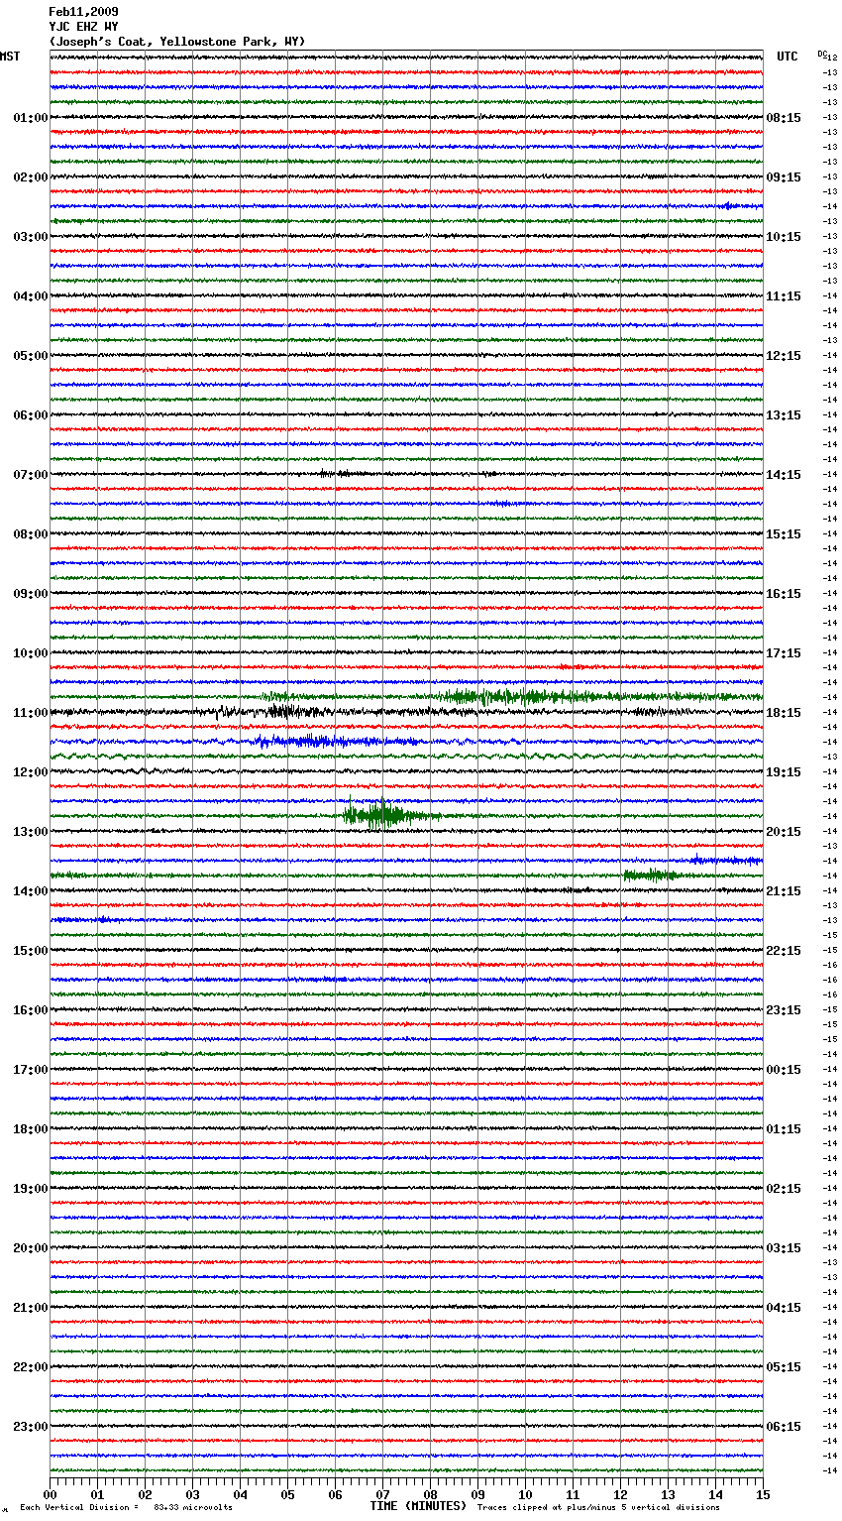Click the 02:15 UTC time label

point(784,1189)
